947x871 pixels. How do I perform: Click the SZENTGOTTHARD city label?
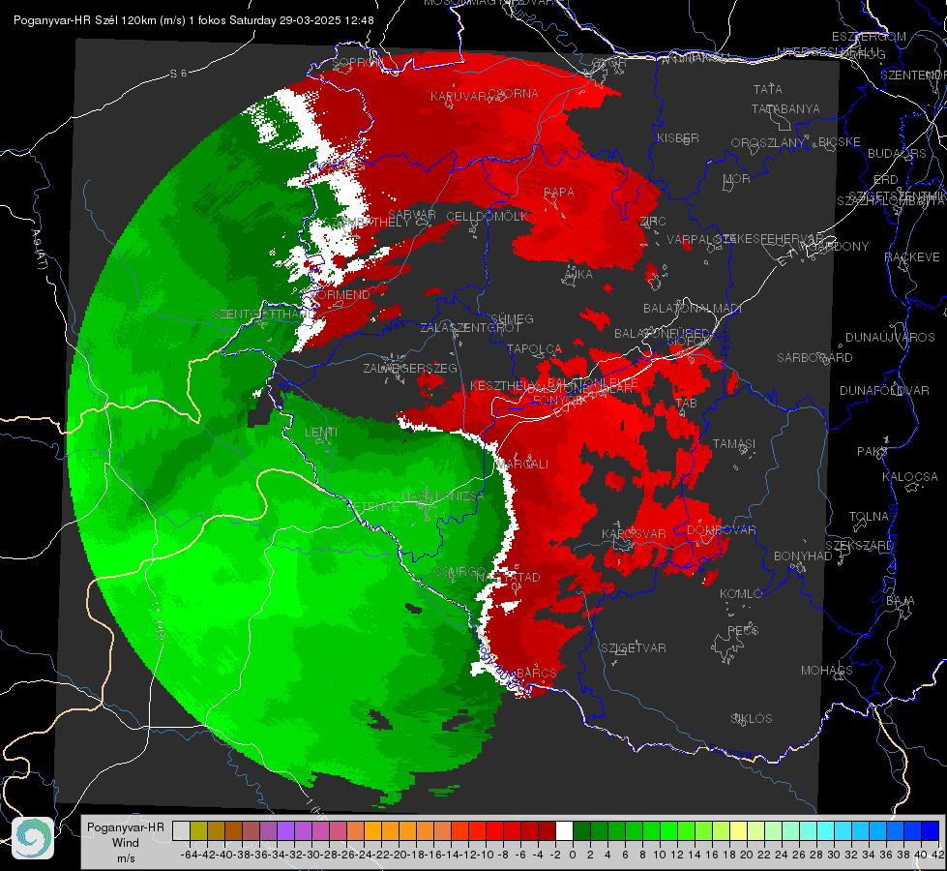coord(264,315)
